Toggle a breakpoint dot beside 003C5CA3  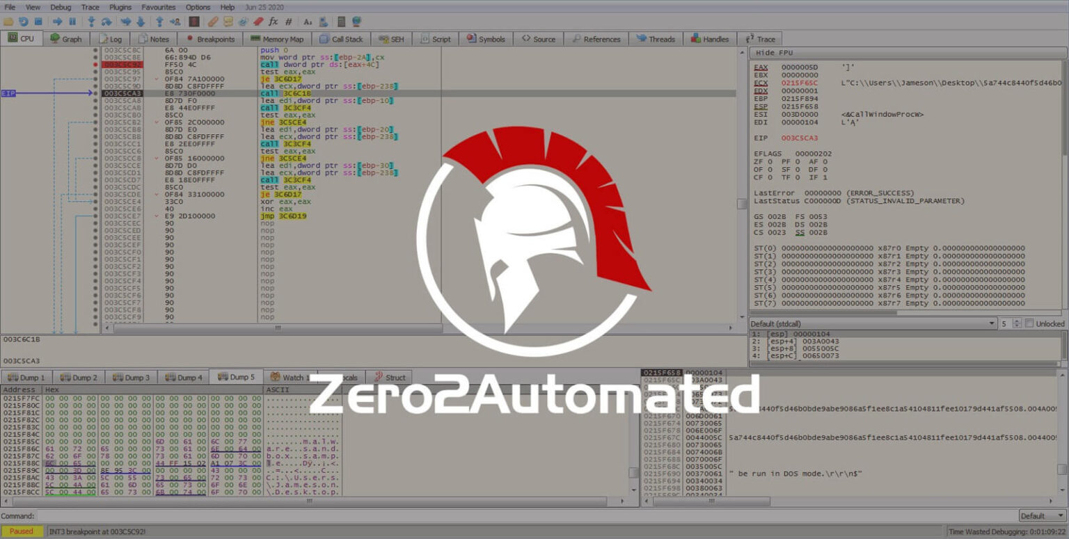[94, 92]
